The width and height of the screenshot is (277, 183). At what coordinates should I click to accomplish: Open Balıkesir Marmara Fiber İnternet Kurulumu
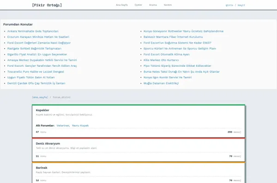tap(173, 37)
